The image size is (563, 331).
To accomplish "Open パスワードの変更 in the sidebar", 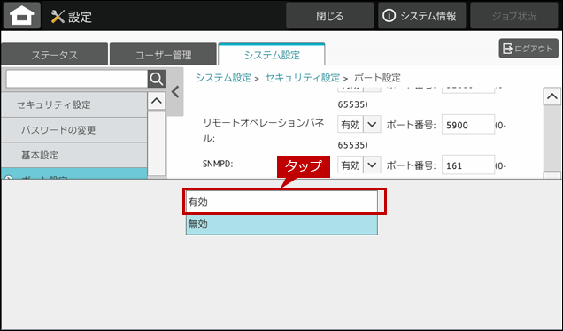I will click(74, 129).
